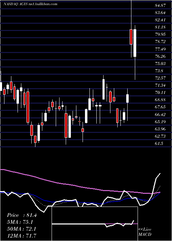Click the 73.8 price axis label
Image resolution: width=172 pixels, height=241 pixels.
click(159, 71)
